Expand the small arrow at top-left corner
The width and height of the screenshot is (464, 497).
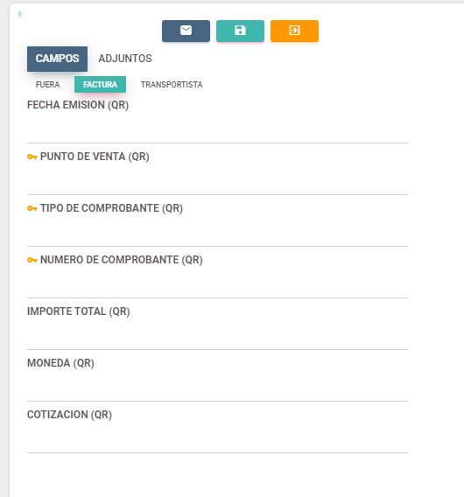point(20,14)
